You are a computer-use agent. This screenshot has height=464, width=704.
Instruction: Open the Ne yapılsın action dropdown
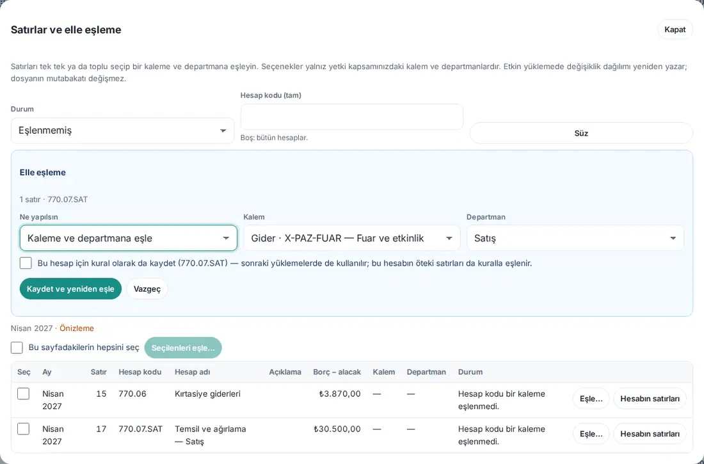[x=129, y=238]
